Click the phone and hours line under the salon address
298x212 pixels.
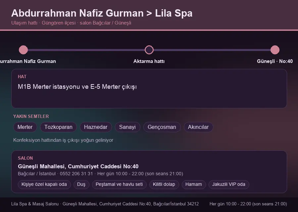coord(100,174)
